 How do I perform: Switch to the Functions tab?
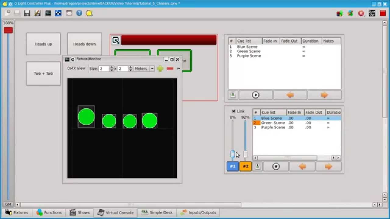(49, 212)
